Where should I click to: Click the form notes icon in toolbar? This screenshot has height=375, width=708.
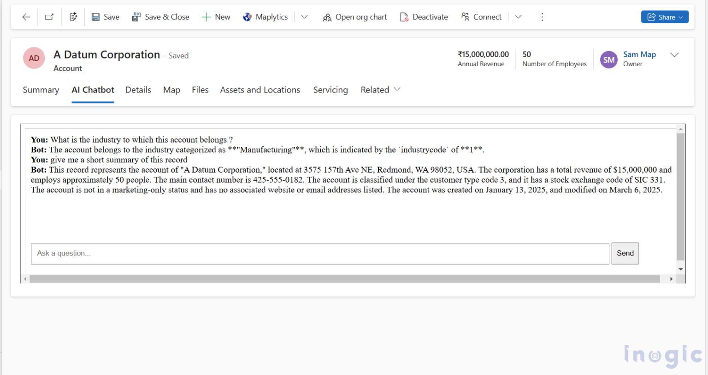[73, 17]
